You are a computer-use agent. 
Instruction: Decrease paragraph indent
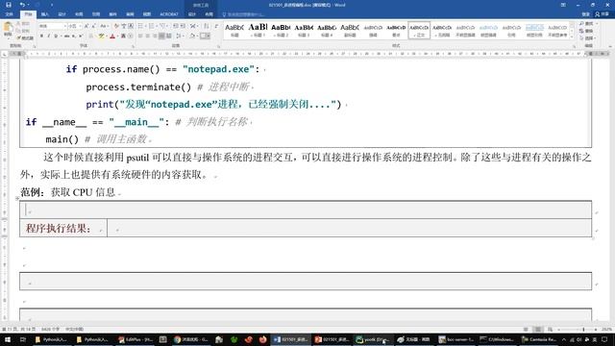pyautogui.click(x=175, y=26)
